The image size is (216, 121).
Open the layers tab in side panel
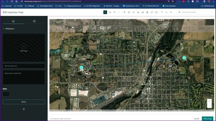13,21
